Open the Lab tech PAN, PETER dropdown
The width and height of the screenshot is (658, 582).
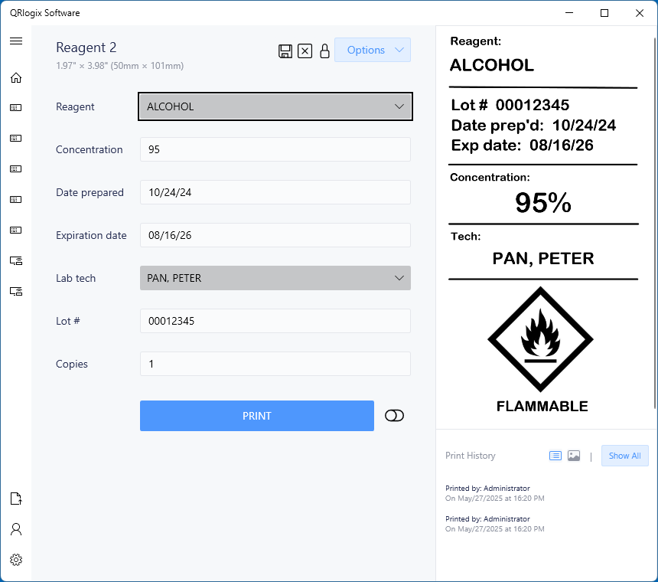[x=275, y=278]
